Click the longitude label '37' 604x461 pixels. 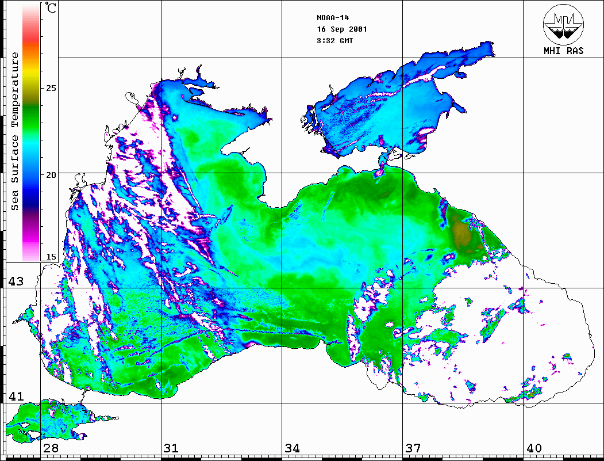[413, 448]
